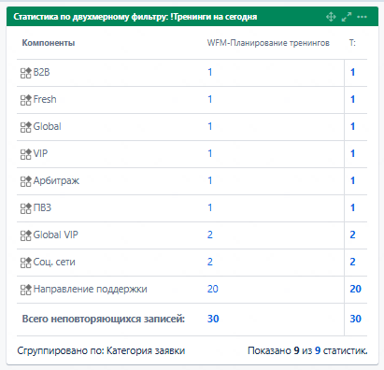Open Global row bold total in T: column
Screen dimensions: 384x370
pos(352,126)
